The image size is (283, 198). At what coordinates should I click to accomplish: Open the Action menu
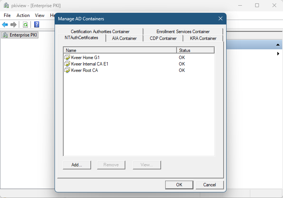pos(23,15)
